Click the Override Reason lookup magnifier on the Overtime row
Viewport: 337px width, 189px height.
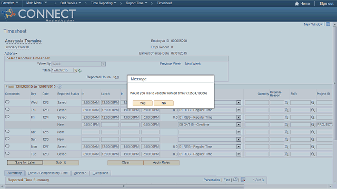[286, 125]
